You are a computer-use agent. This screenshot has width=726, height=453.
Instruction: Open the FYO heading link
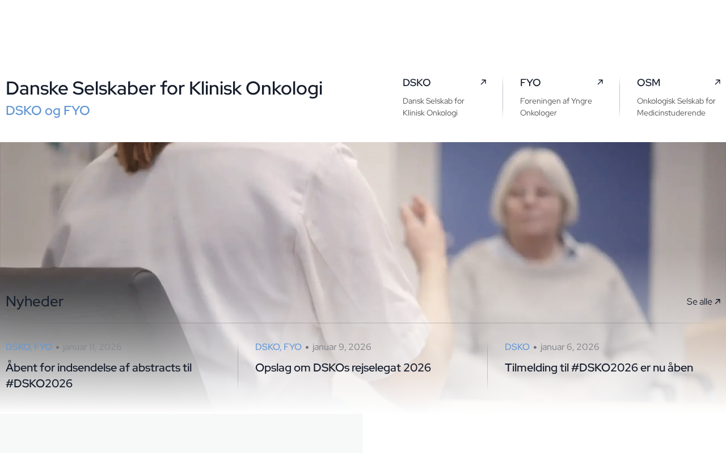point(530,83)
